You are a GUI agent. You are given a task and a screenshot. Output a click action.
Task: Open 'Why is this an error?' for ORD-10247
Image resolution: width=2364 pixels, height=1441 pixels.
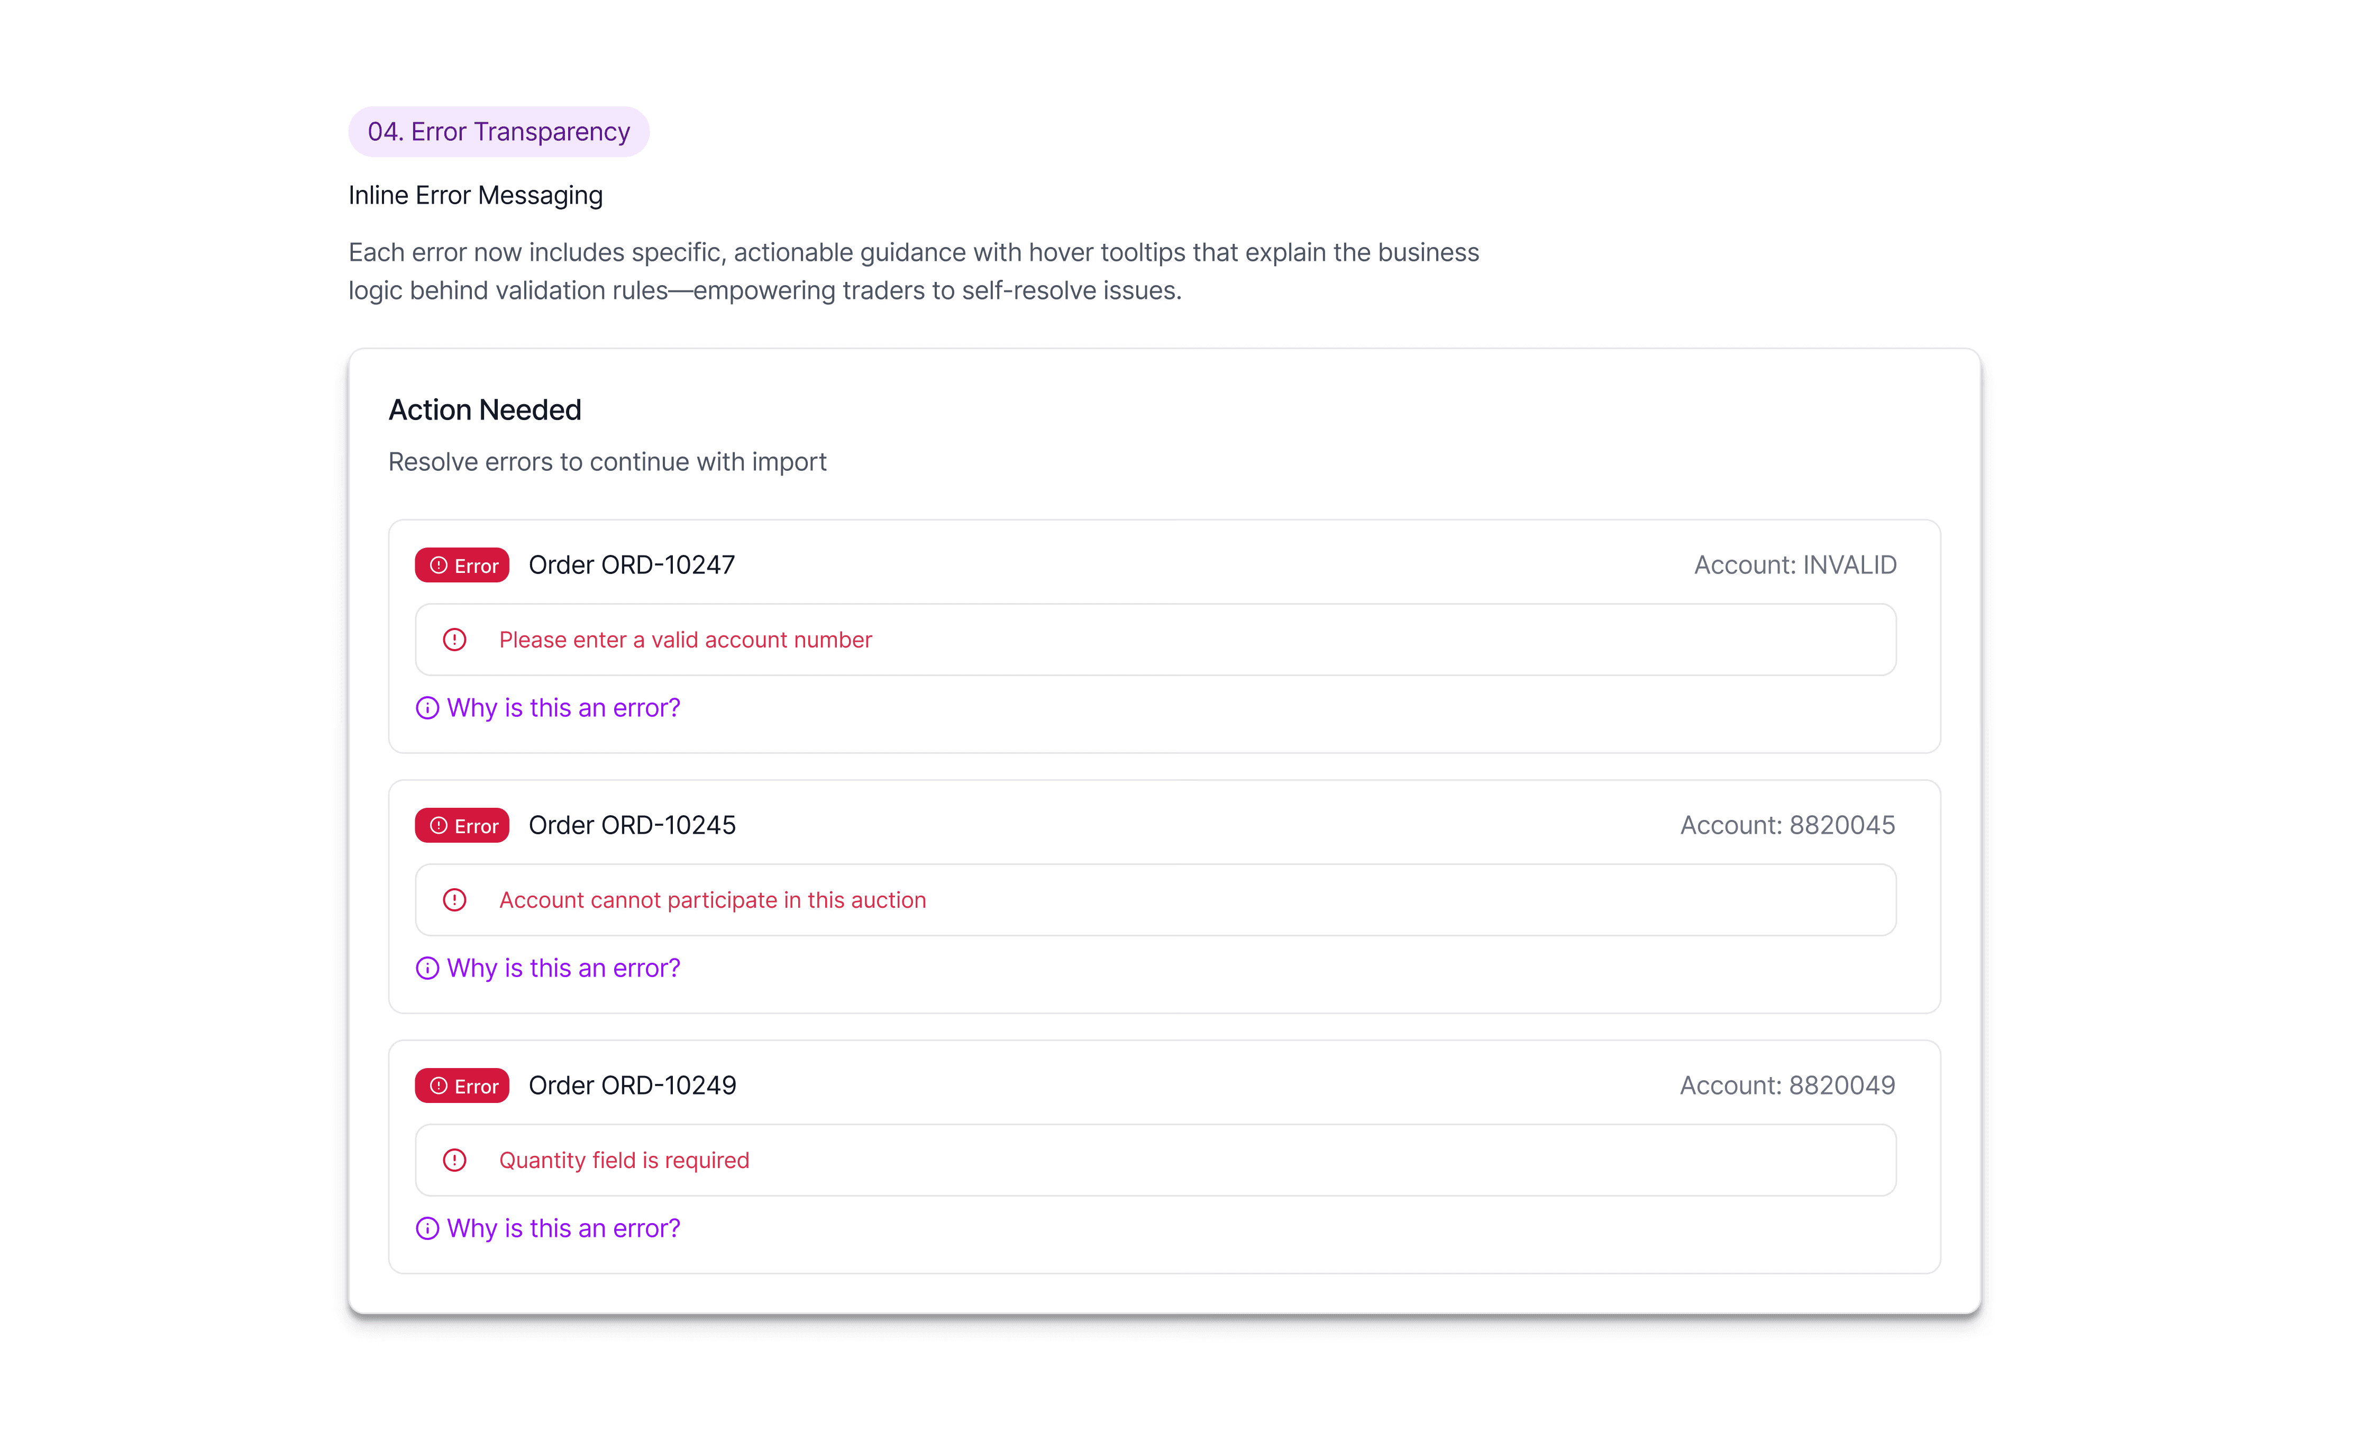[x=563, y=708]
